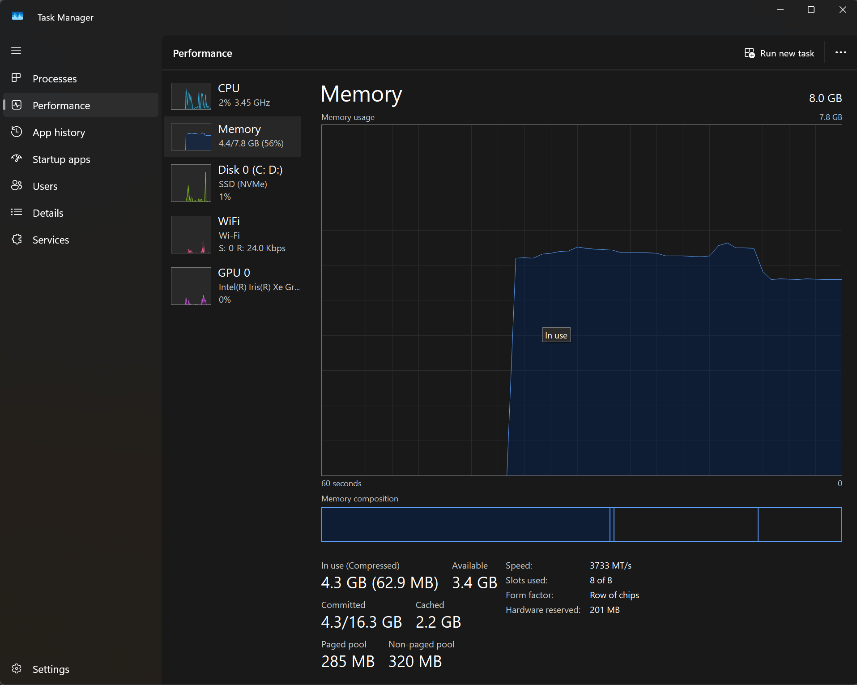Select the CPU mini graph thumbnail
Image resolution: width=857 pixels, height=685 pixels.
tap(191, 96)
